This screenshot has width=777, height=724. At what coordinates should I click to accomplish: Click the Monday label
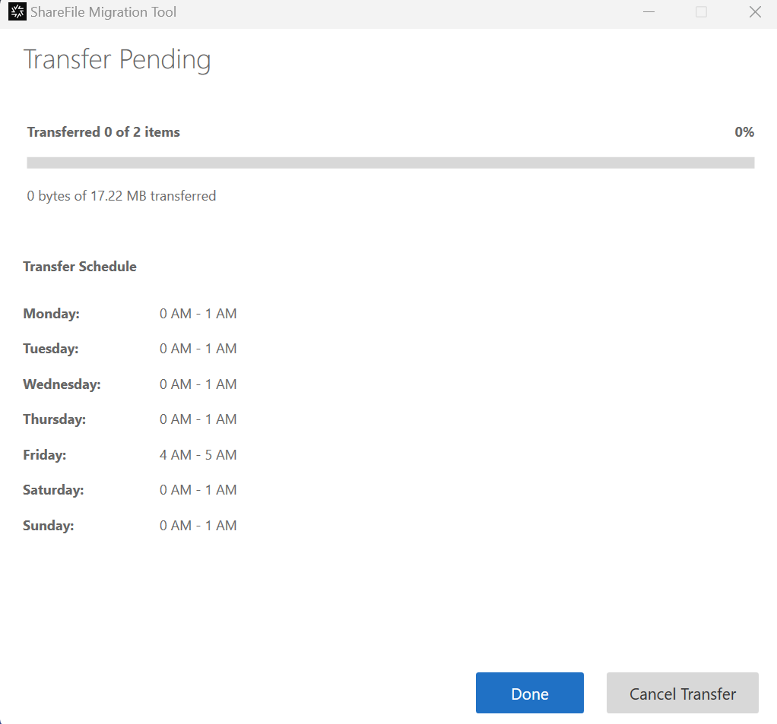[51, 314]
